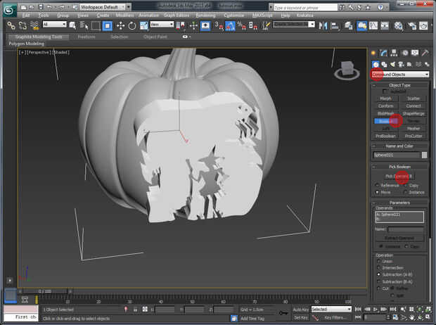Click the ViewCube in the viewport
This screenshot has height=325, width=436.
coord(347,69)
